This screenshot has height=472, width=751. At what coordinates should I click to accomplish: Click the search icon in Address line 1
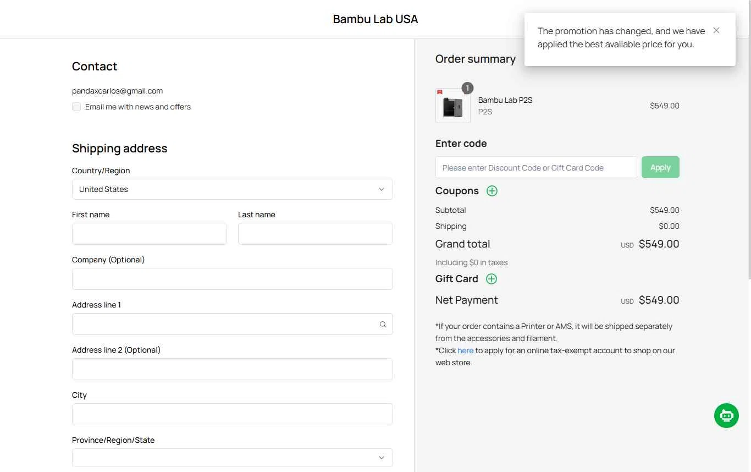click(x=383, y=324)
